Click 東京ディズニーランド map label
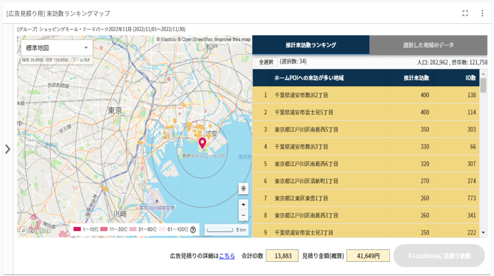Viewport: 494px width, 276px height. pyautogui.click(x=203, y=156)
